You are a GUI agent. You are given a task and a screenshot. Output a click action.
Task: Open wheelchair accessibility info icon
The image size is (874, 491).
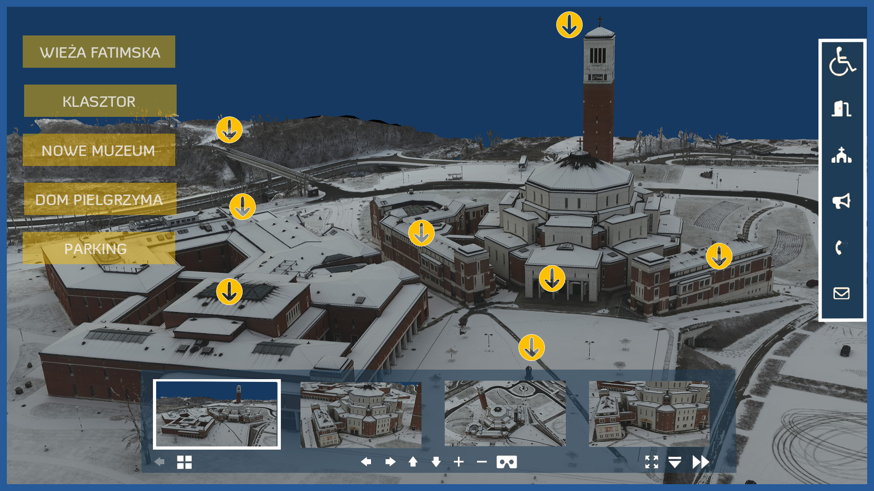tap(842, 61)
